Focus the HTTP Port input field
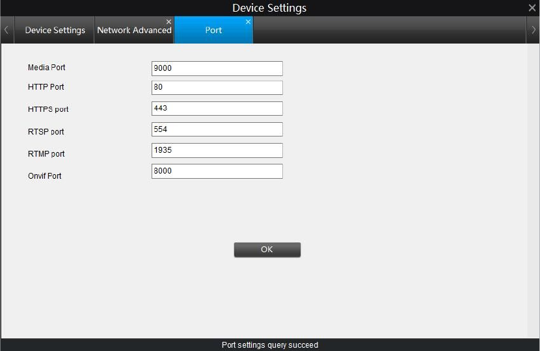540x351 pixels. [x=217, y=88]
